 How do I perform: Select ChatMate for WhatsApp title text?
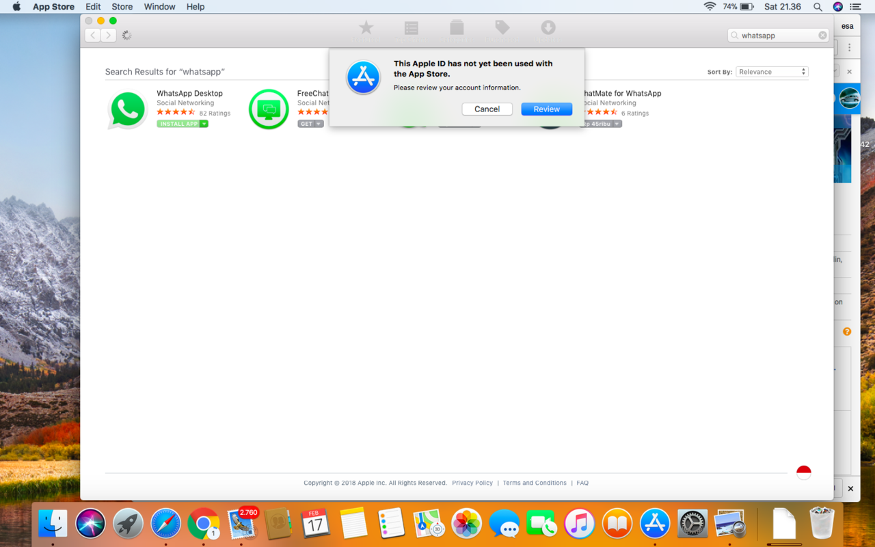(x=621, y=94)
